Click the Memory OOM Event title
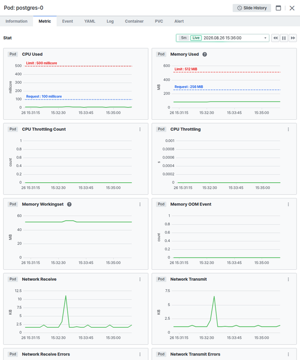The image size is (300, 360). 191,204
